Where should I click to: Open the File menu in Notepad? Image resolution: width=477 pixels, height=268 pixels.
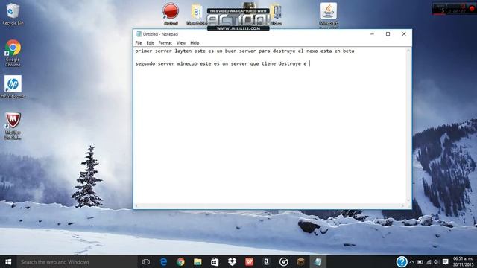coord(139,43)
